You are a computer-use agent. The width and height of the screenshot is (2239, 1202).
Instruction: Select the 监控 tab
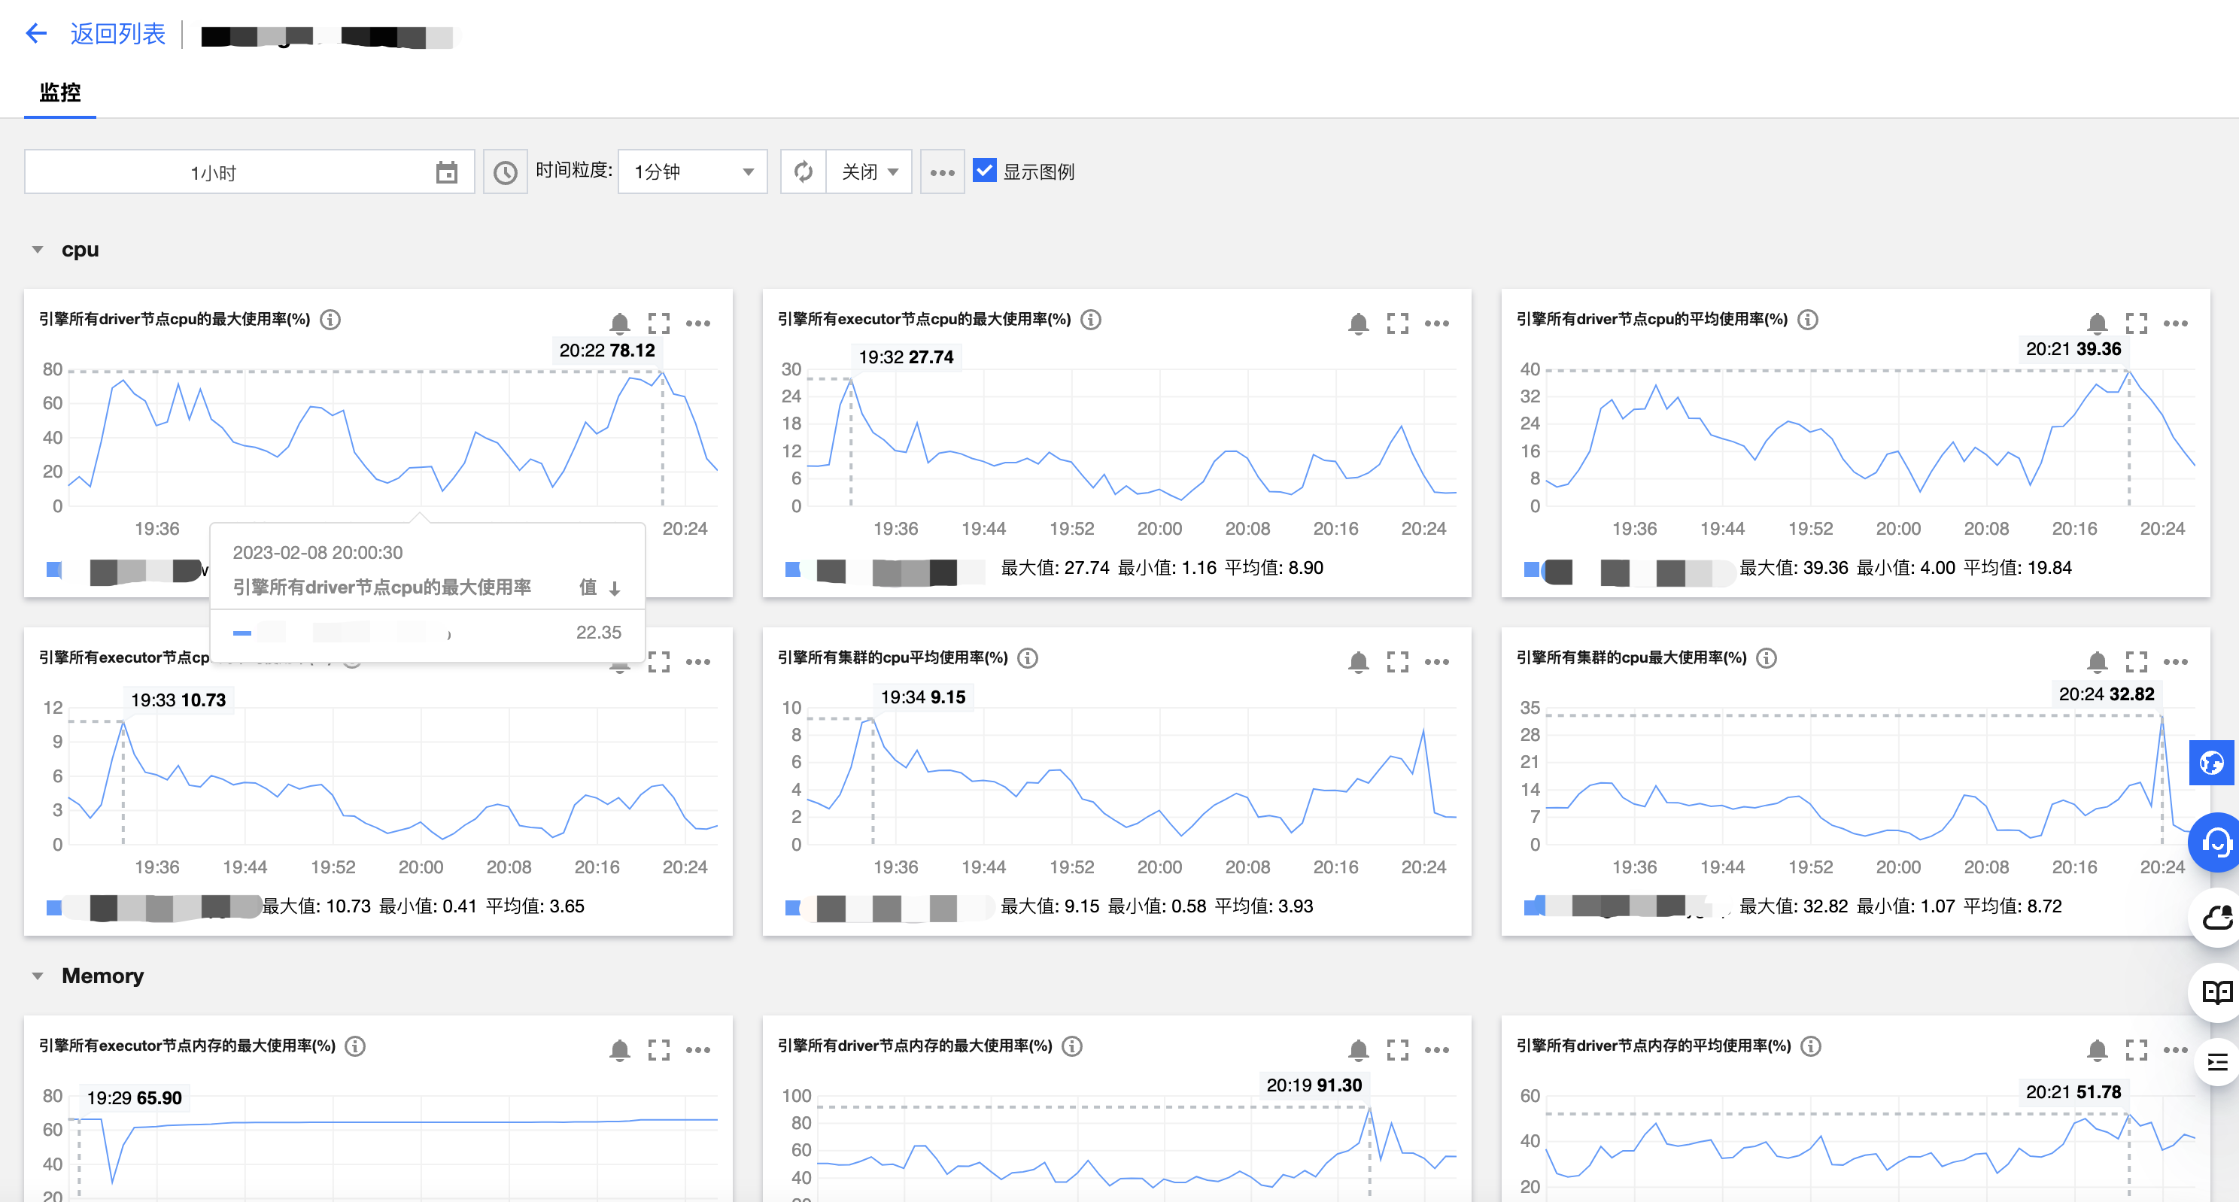(x=60, y=93)
